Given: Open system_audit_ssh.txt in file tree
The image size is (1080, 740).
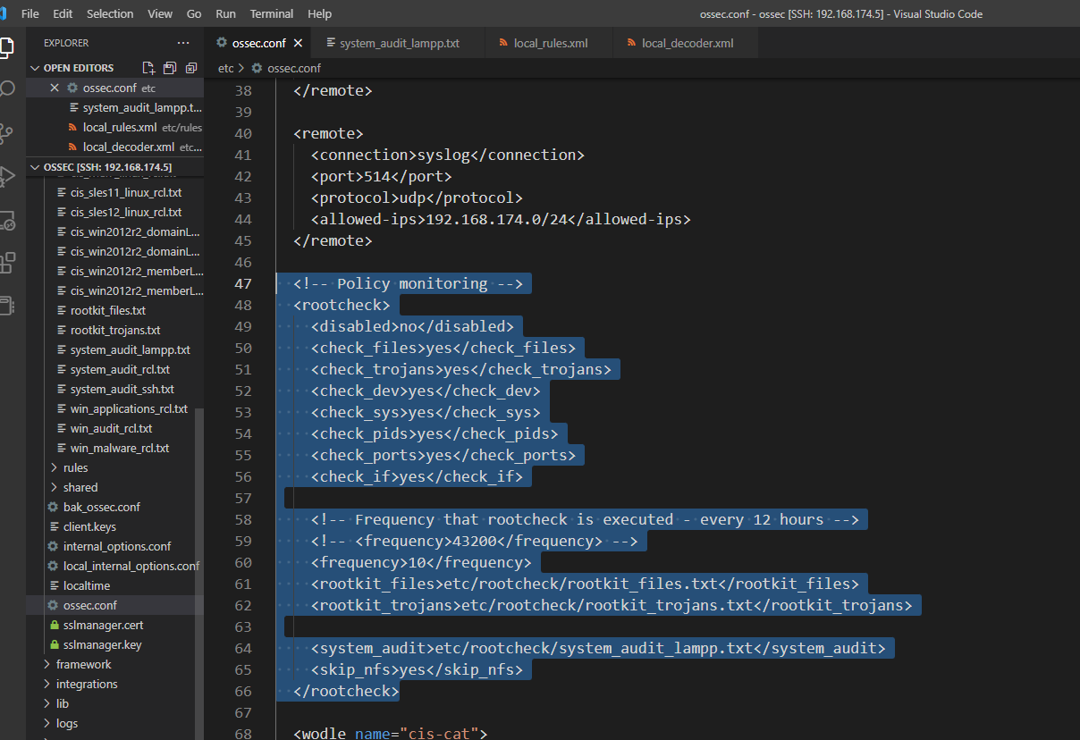Looking at the screenshot, I should pyautogui.click(x=122, y=389).
